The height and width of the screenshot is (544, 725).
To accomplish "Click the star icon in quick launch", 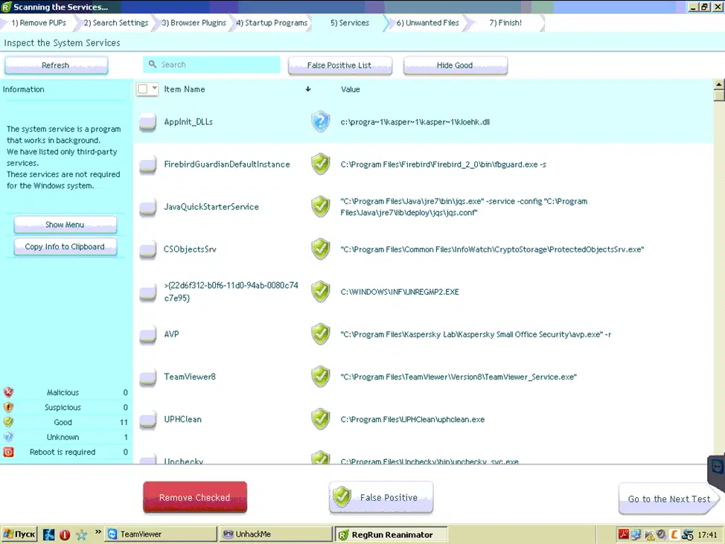I will coord(81,535).
